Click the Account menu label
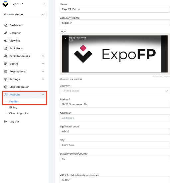175x183 pixels. coord(15,94)
